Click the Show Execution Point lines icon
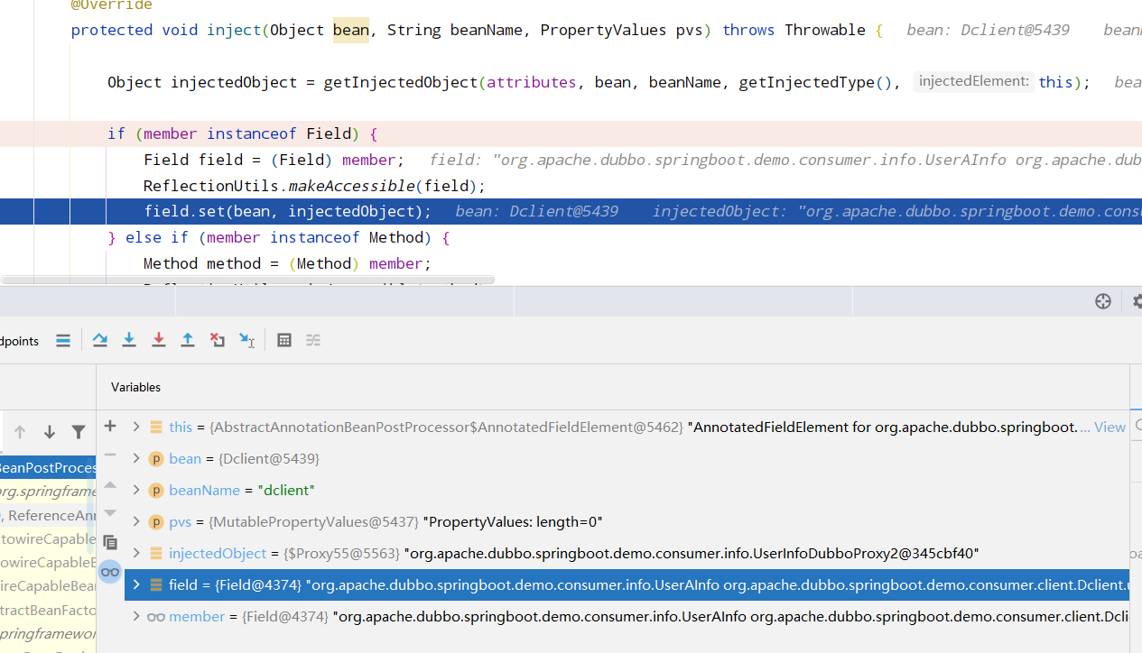 [63, 340]
